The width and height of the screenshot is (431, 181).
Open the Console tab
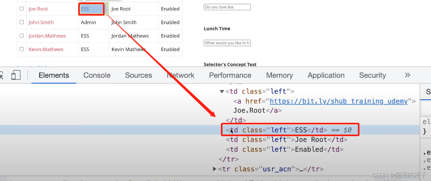97,75
